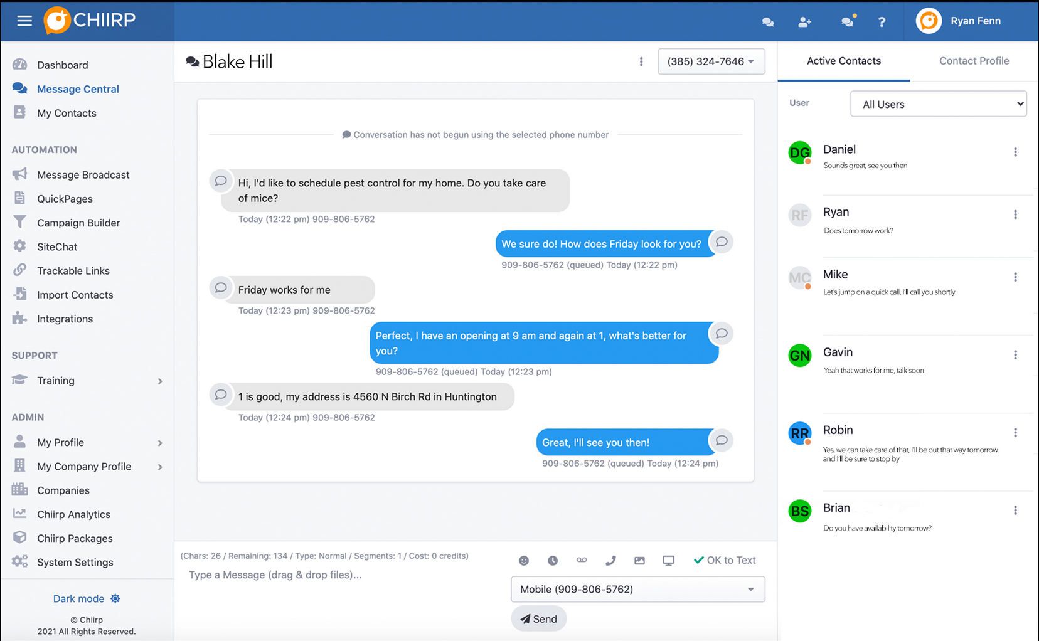Open Chiirp Analytics
This screenshot has height=641, width=1039.
pyautogui.click(x=73, y=514)
